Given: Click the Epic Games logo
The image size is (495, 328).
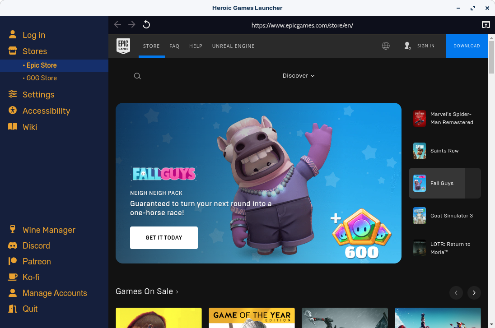Looking at the screenshot, I should (123, 46).
